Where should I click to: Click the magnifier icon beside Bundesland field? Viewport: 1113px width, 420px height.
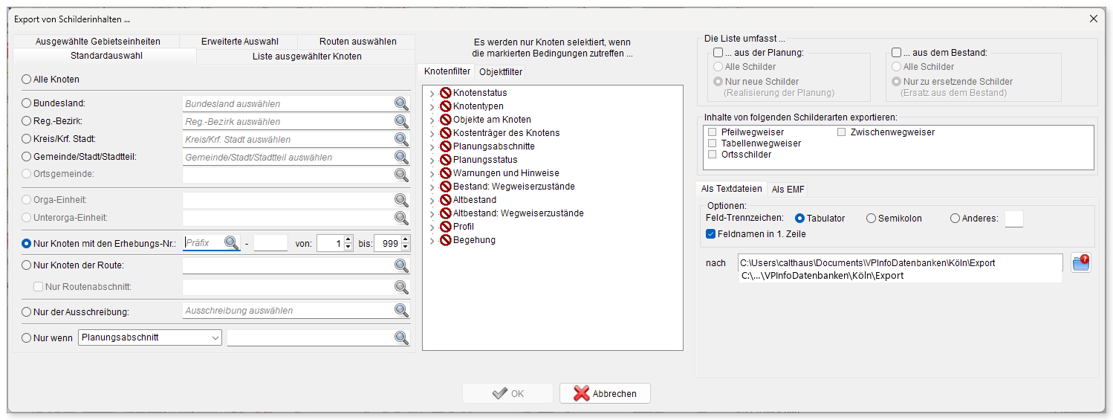pos(401,104)
